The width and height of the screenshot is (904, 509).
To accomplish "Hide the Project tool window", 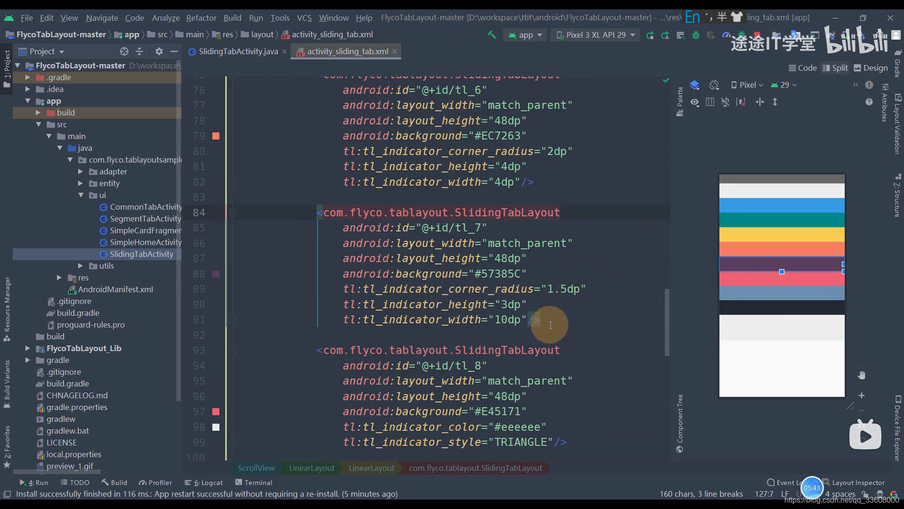I will pos(174,51).
